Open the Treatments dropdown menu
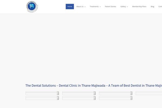Image resolution: width=162 pixels, height=108 pixels. [95, 6]
